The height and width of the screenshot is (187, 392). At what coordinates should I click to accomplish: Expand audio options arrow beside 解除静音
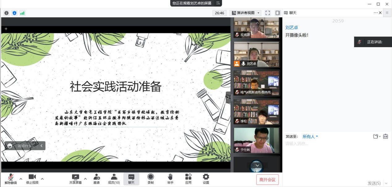(x=21, y=179)
